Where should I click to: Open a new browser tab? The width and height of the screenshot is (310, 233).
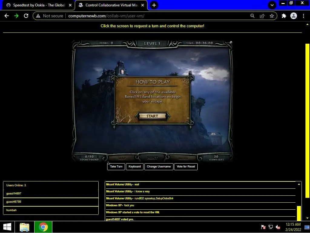point(154,5)
